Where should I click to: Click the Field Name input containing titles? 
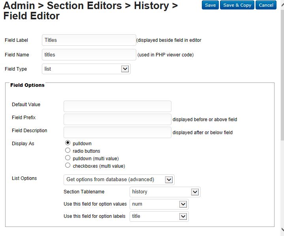(89, 54)
